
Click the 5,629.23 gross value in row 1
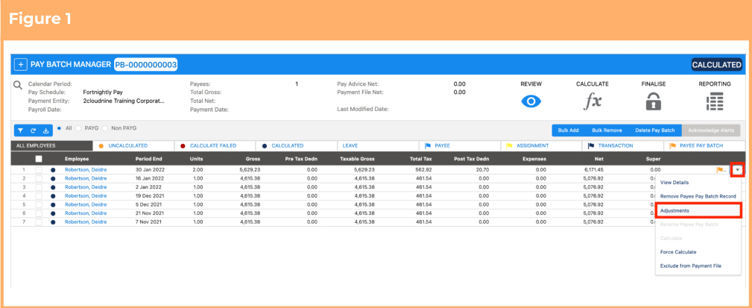pyautogui.click(x=250, y=170)
